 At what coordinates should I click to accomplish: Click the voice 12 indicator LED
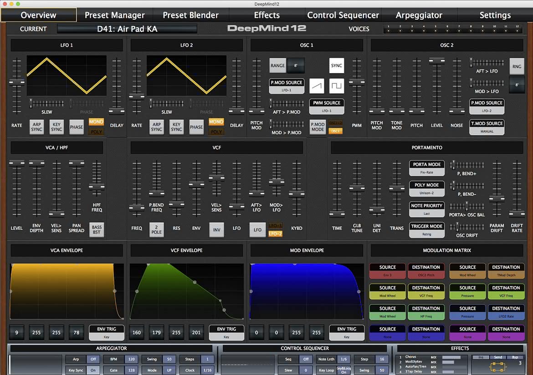pyautogui.click(x=518, y=31)
